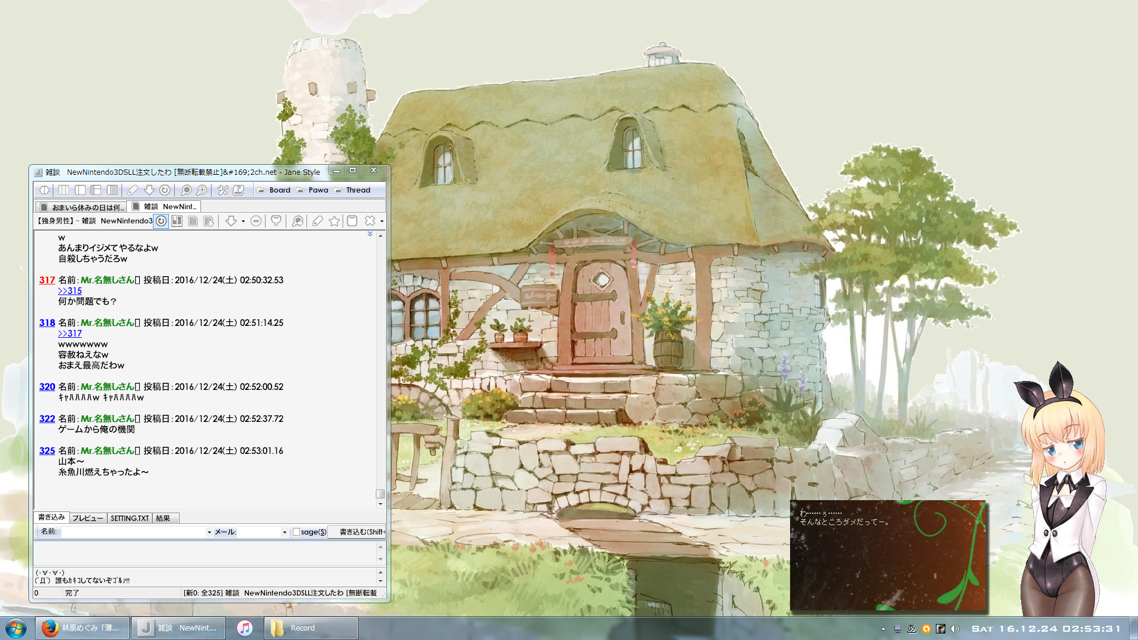Open the Board folder menu
The image size is (1138, 640).
(274, 190)
